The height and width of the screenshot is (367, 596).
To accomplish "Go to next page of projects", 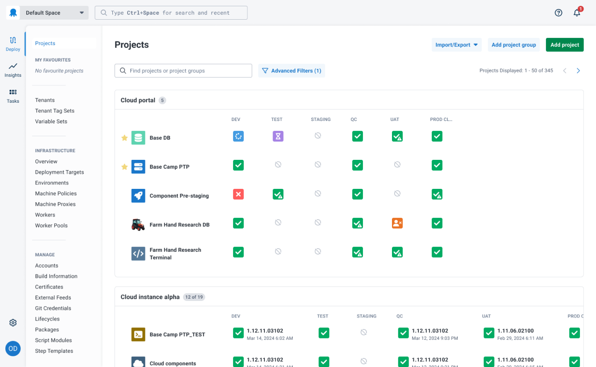I will [x=578, y=71].
